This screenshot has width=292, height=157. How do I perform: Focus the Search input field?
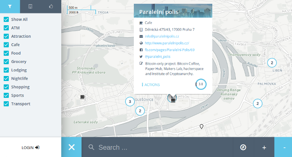[x=157, y=147]
